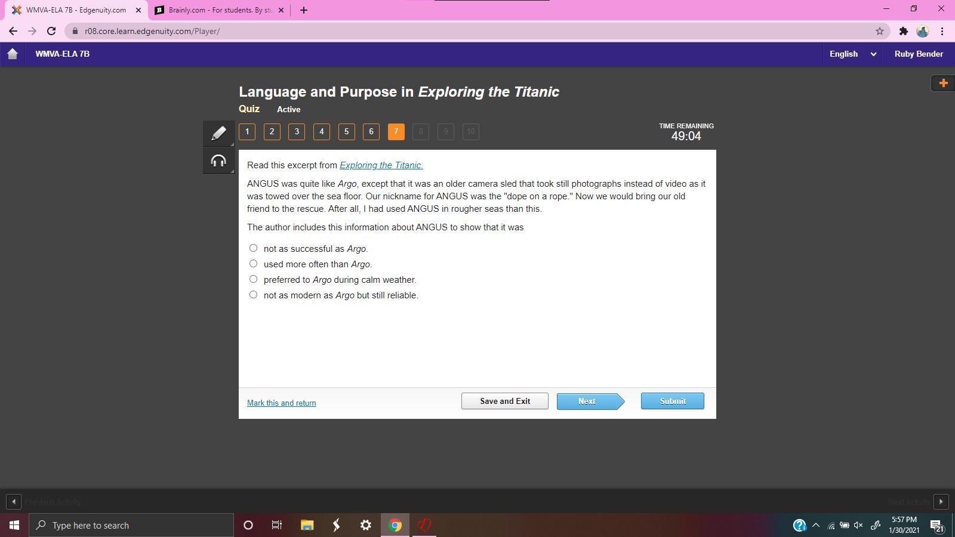Open the English language dropdown
The width and height of the screenshot is (955, 537).
click(852, 54)
